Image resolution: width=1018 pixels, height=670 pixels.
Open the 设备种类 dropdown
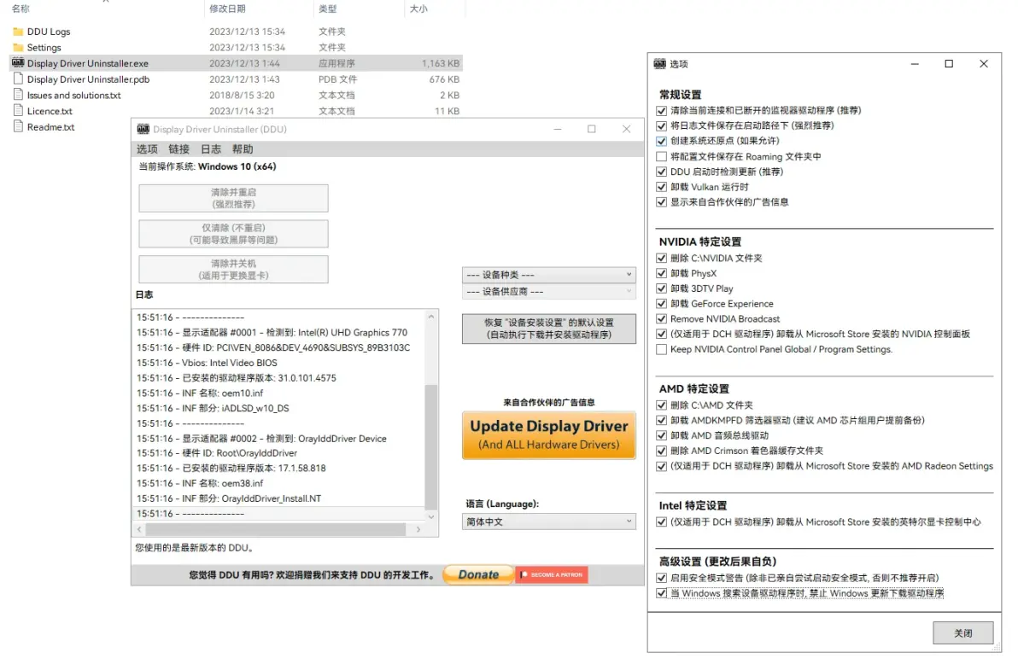(x=548, y=275)
